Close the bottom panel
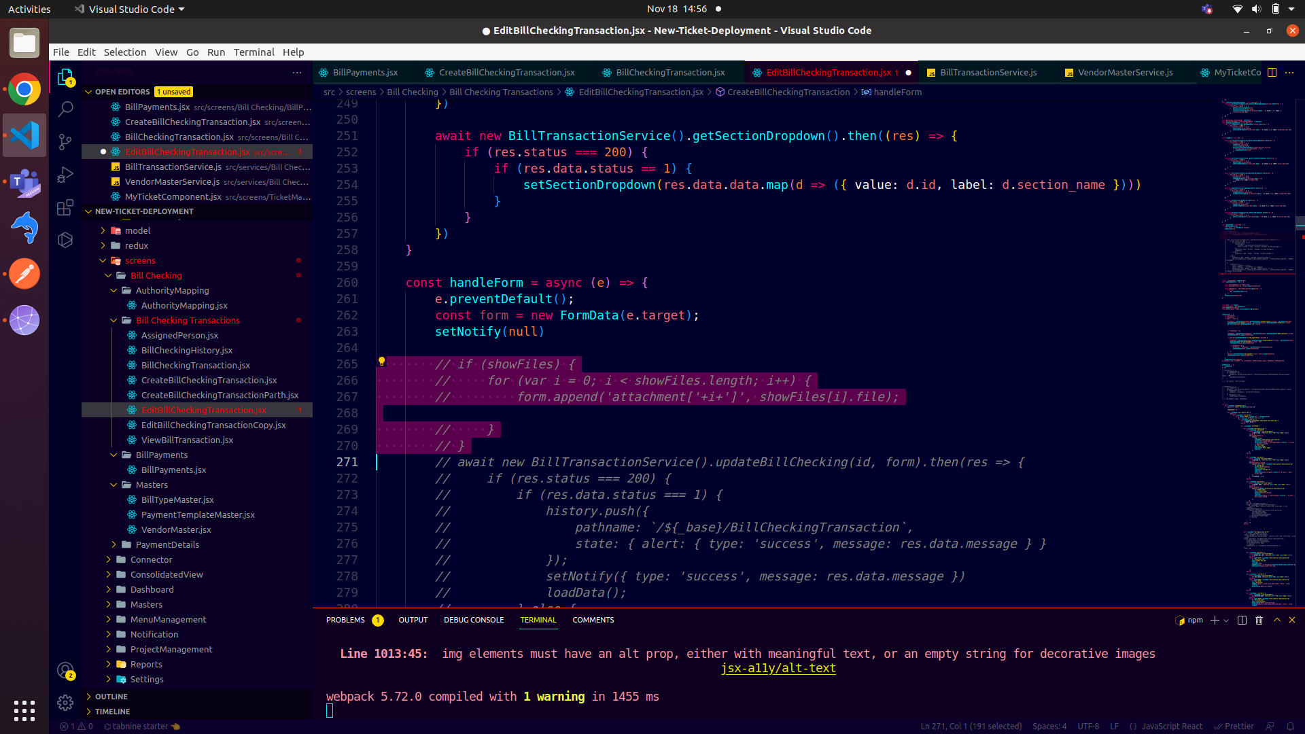Image resolution: width=1305 pixels, height=734 pixels. (1292, 620)
